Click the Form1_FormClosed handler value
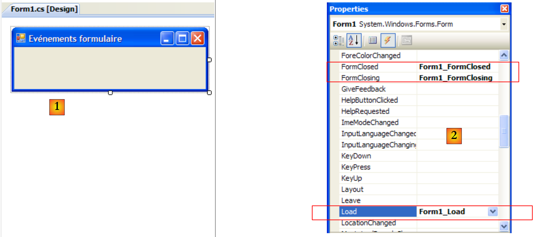 [455, 67]
